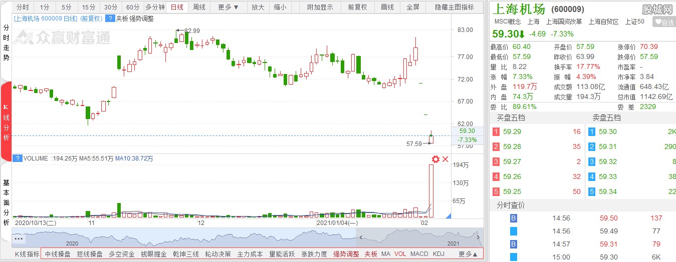The image size is (676, 262).
Task: Toggle 前复权 price adjustment
Action: 357,7
